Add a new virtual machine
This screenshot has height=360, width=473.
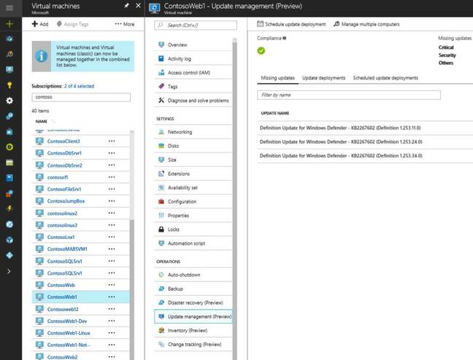click(40, 24)
